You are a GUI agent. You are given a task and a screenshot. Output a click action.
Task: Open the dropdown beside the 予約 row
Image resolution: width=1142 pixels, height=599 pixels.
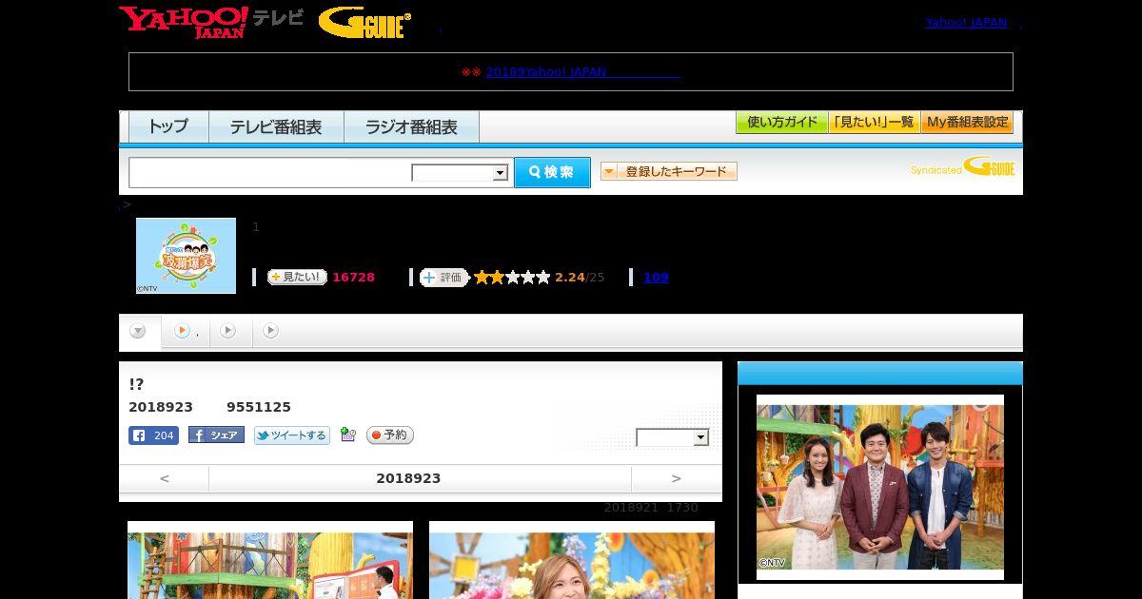click(673, 437)
